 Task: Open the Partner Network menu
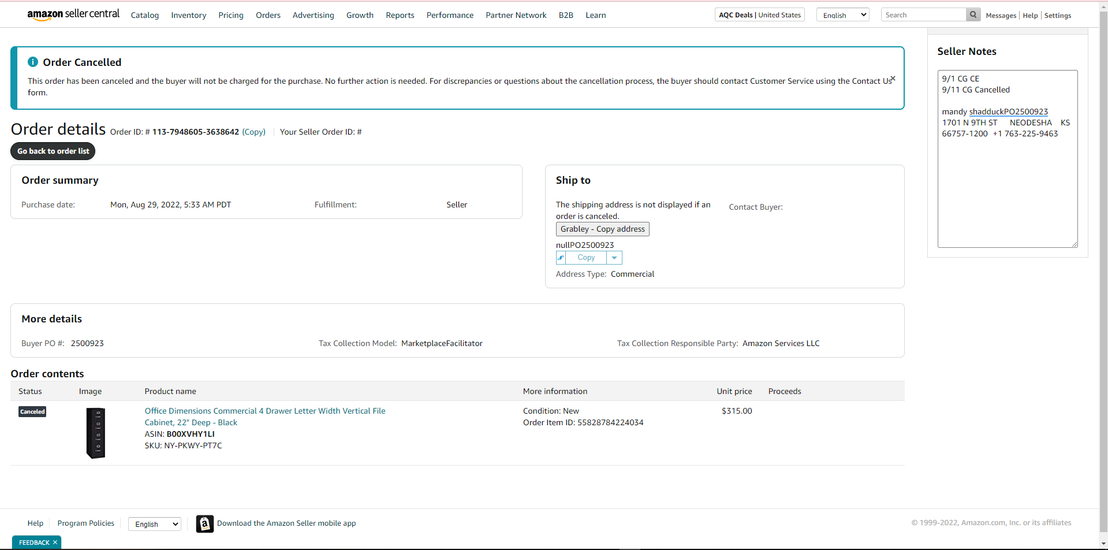pyautogui.click(x=516, y=15)
